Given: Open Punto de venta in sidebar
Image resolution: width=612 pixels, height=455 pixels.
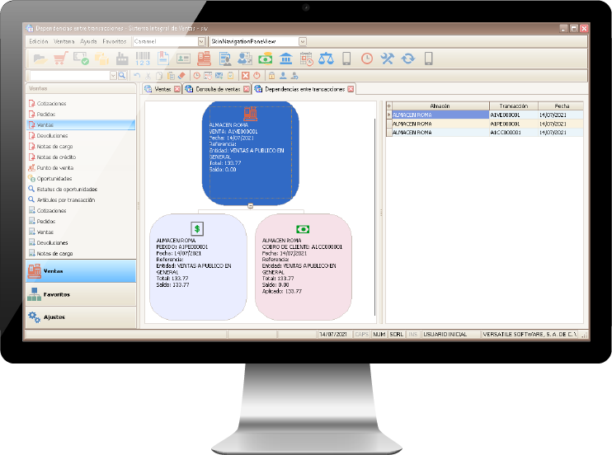Looking at the screenshot, I should [55, 168].
